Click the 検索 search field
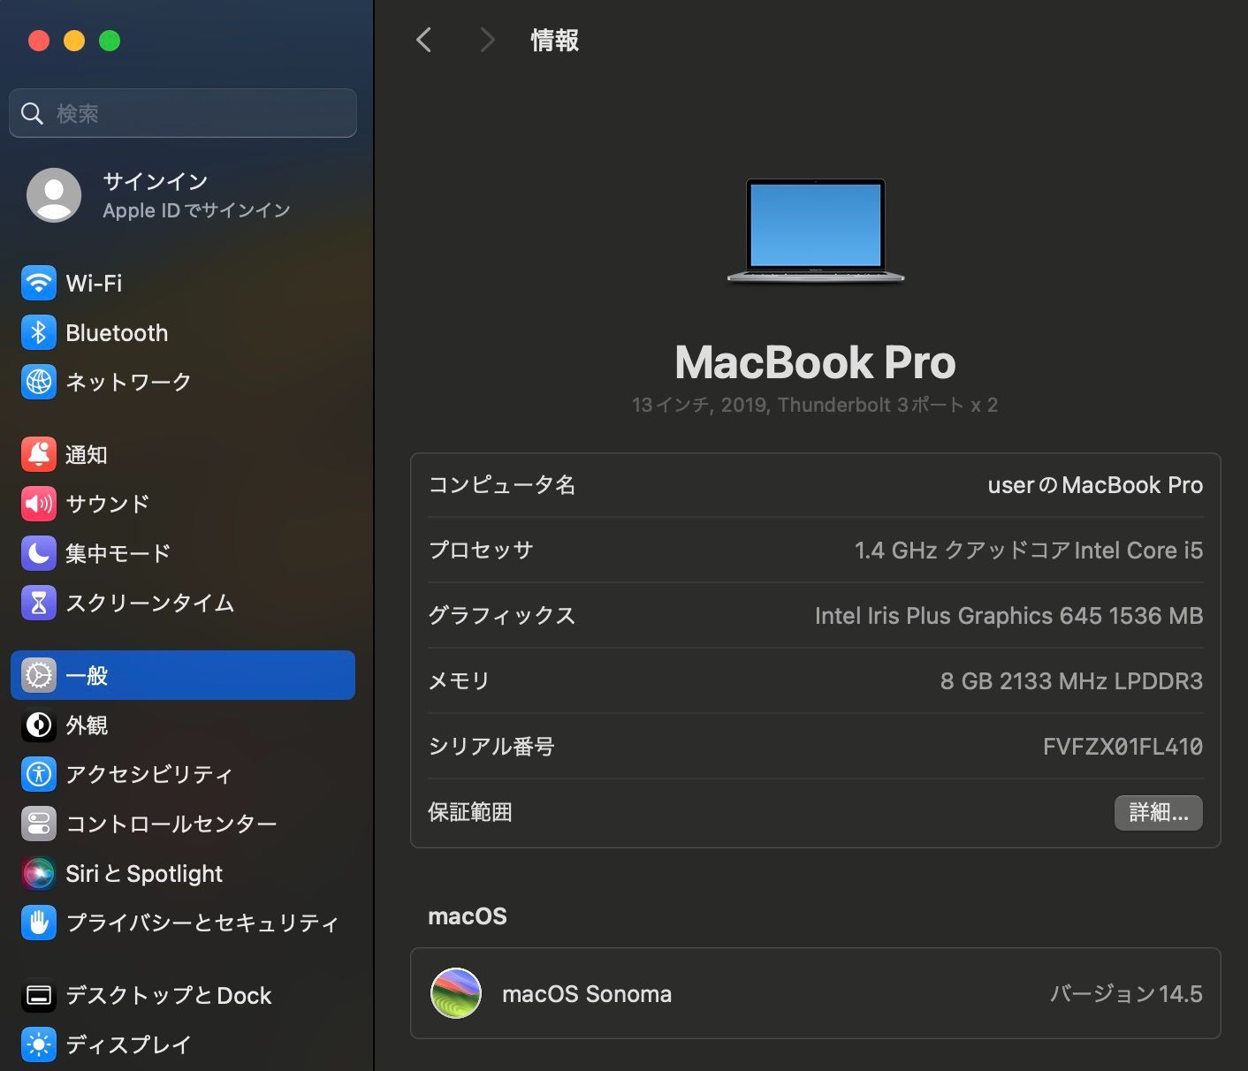The width and height of the screenshot is (1248, 1071). (x=183, y=113)
